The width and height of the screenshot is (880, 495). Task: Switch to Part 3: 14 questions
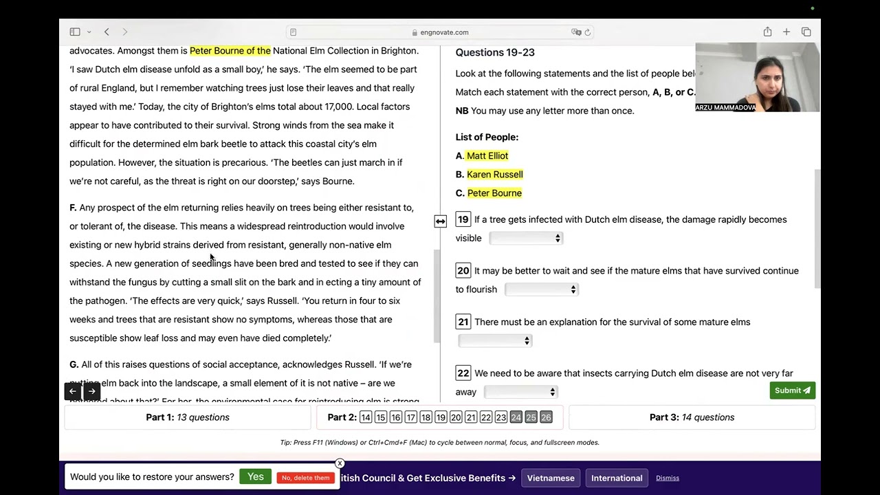692,417
